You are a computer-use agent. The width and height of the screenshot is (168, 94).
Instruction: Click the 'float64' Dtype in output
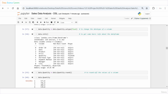(71, 56)
